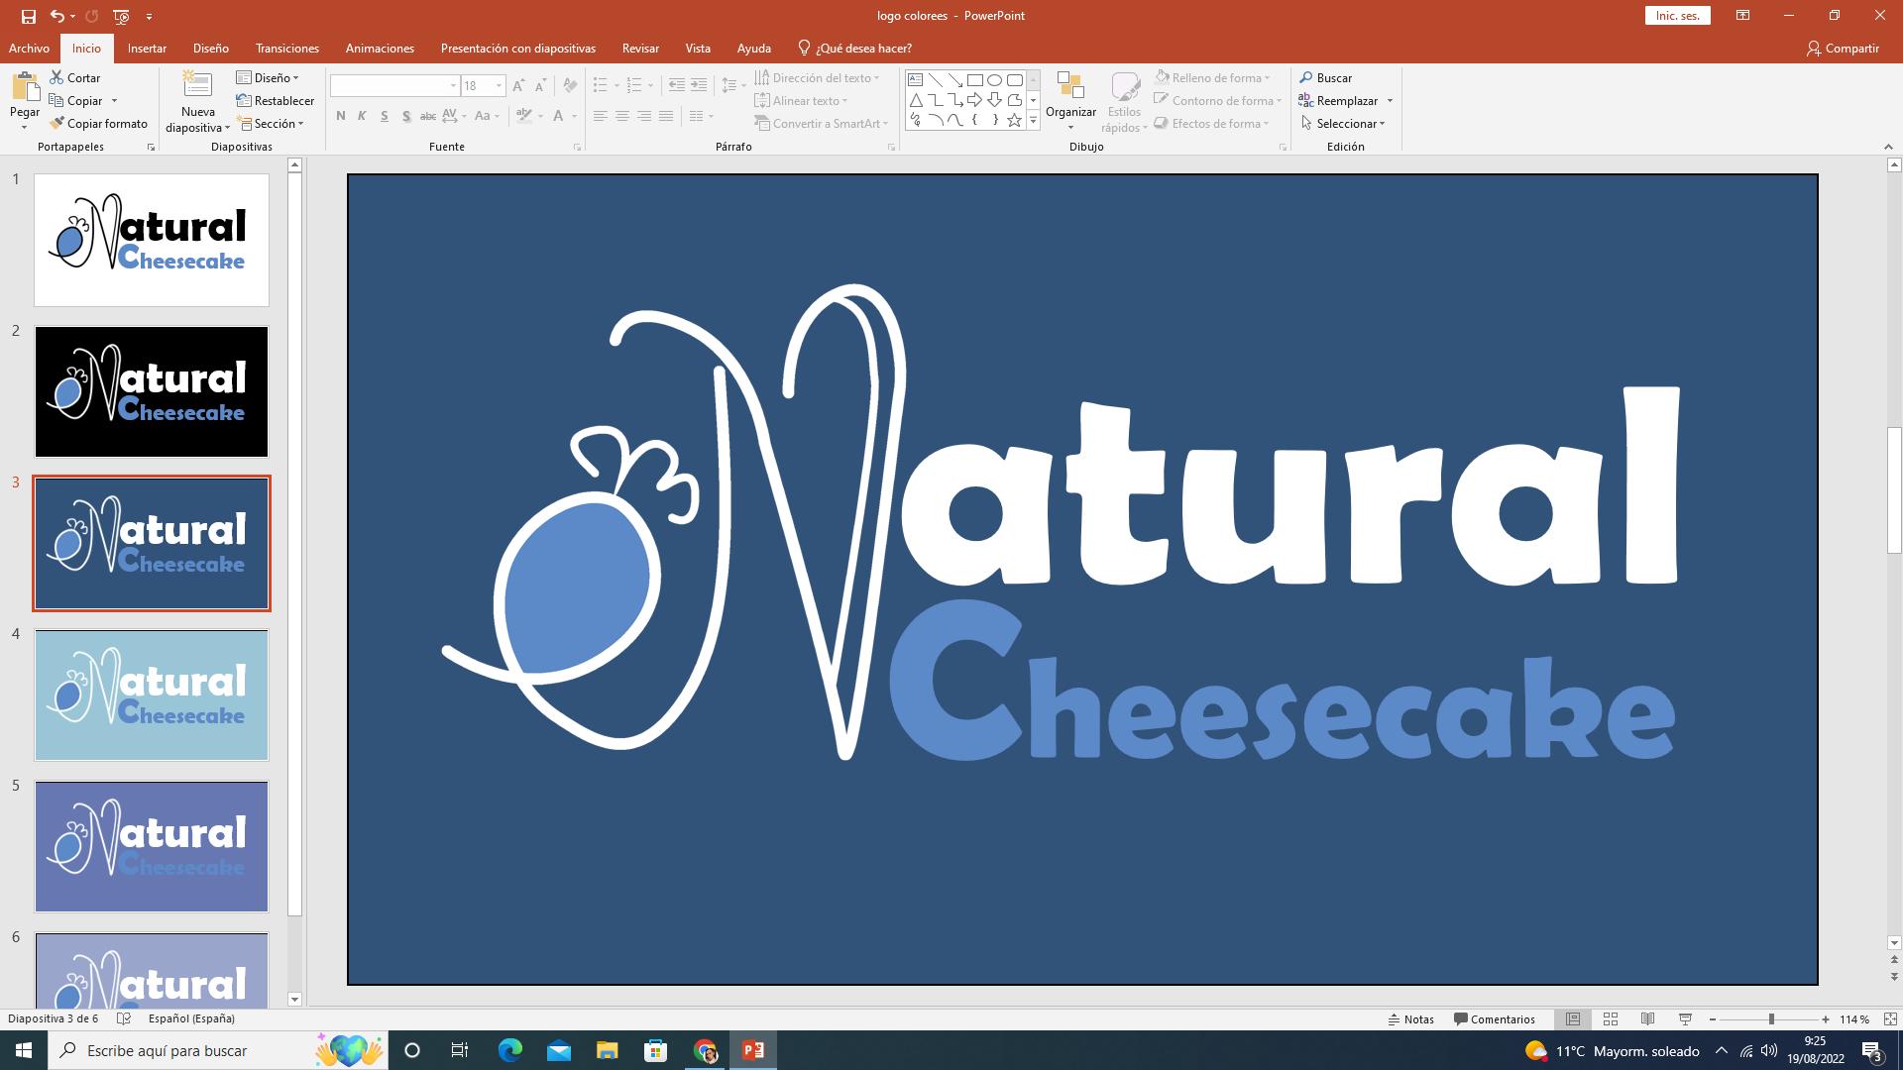Click Copiar formato paintbrush icon
Image resolution: width=1903 pixels, height=1070 pixels.
(x=57, y=124)
